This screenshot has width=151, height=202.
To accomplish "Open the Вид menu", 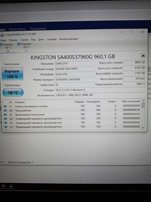I will click(x=33, y=40).
